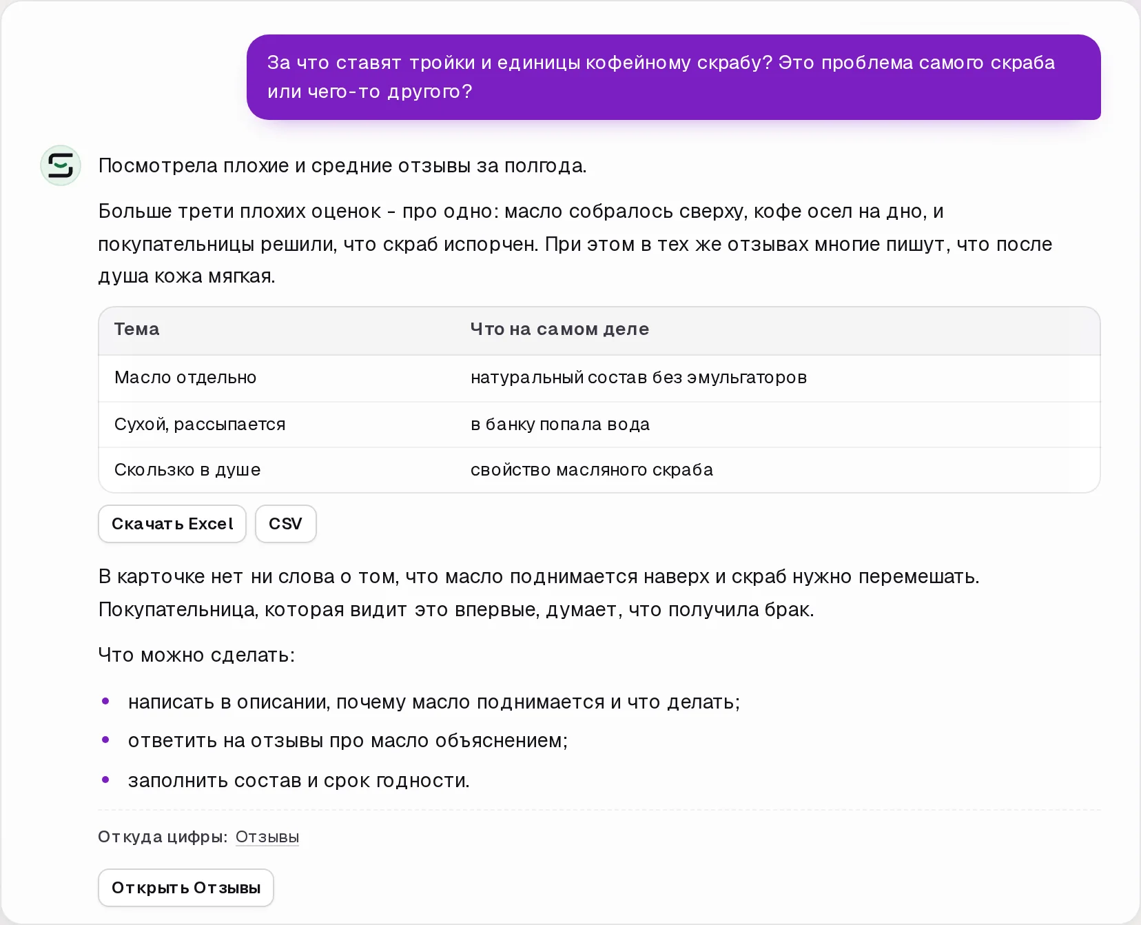Click the paragraph starting 'В карточке нет ни слова'
The width and height of the screenshot is (1141, 925).
(539, 593)
